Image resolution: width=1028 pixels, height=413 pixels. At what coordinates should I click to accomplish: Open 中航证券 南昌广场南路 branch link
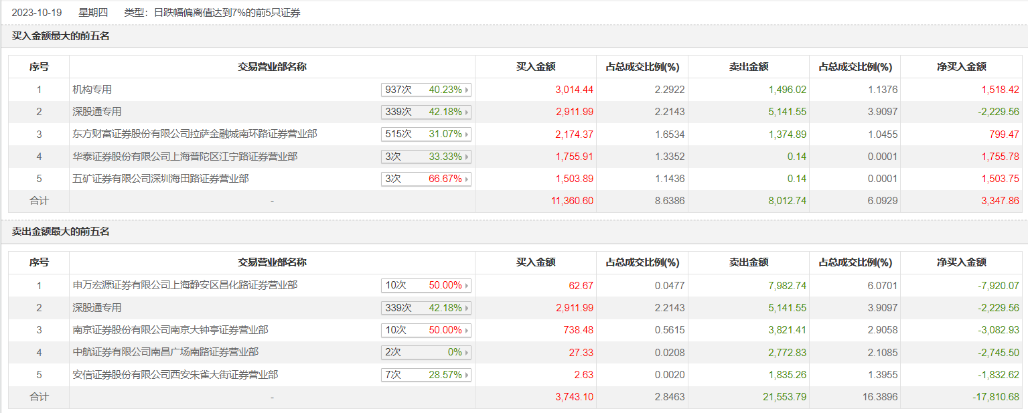click(165, 352)
